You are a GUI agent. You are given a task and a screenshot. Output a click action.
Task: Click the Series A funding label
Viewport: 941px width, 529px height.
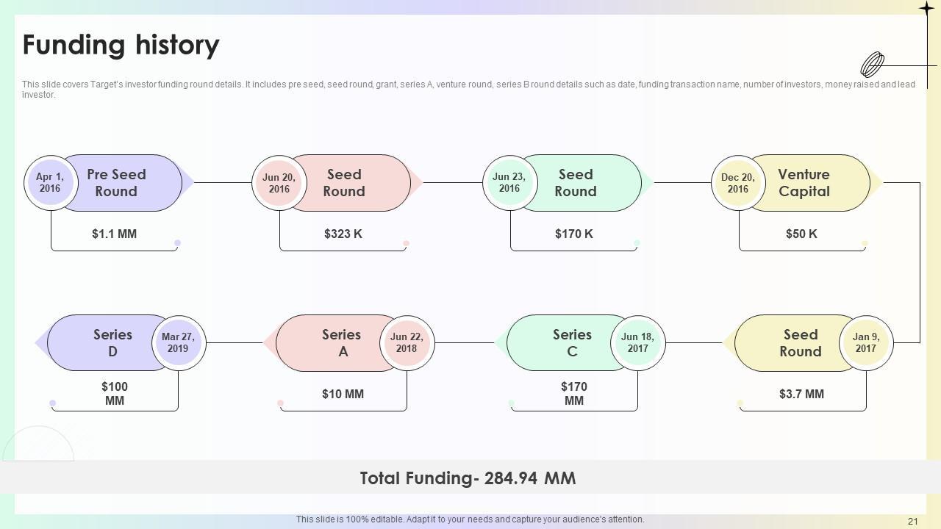(x=342, y=343)
